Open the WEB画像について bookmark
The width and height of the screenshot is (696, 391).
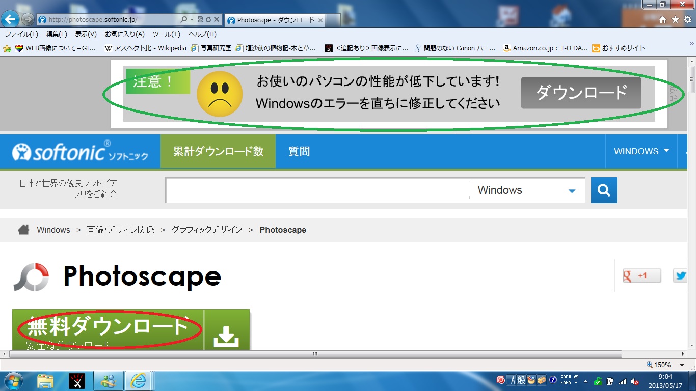56,48
